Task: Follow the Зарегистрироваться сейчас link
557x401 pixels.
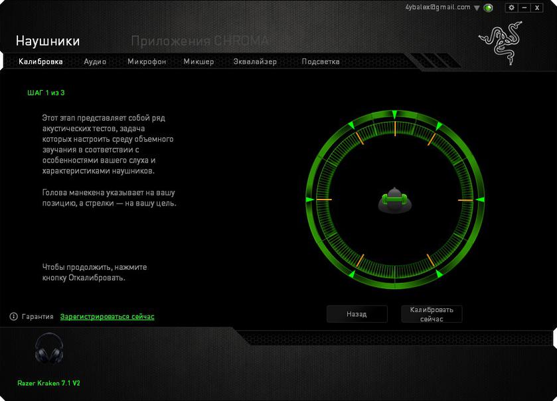Action: coord(107,317)
